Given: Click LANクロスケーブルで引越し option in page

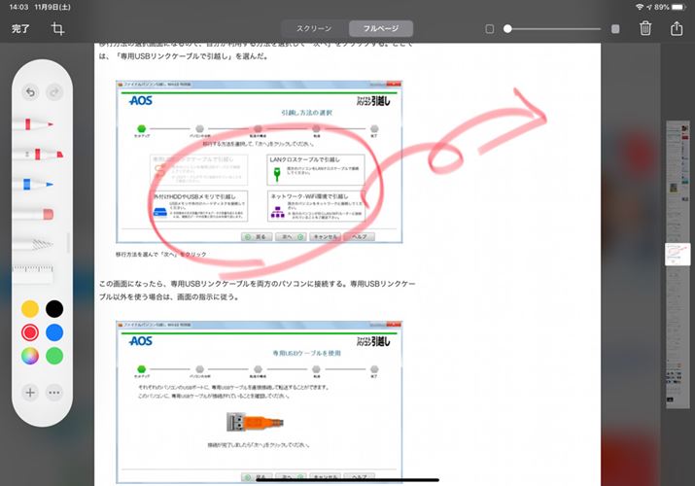Looking at the screenshot, I should 316,170.
